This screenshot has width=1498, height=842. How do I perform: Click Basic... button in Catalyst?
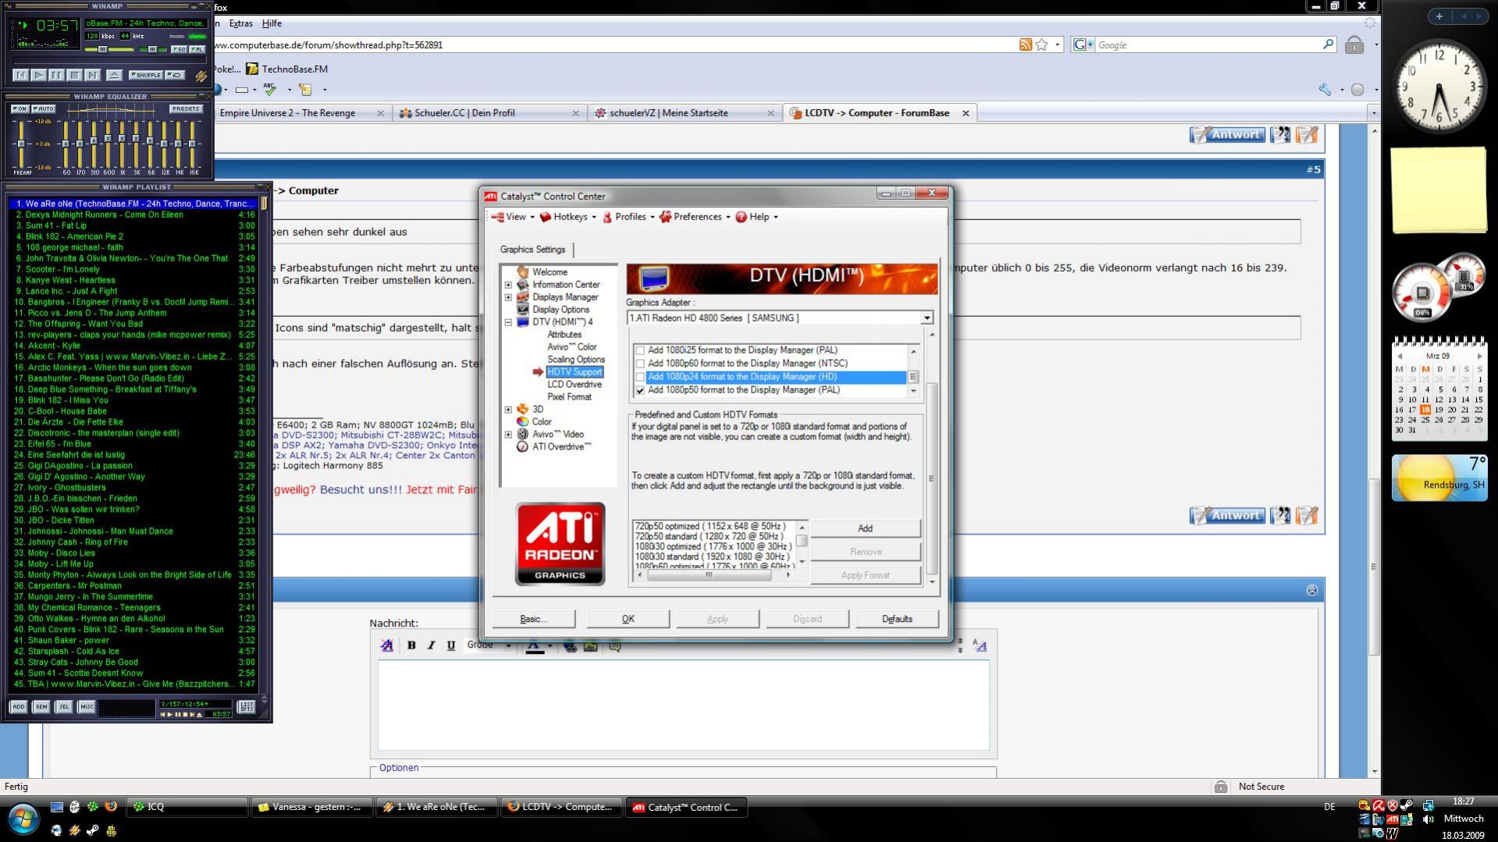pos(533,619)
